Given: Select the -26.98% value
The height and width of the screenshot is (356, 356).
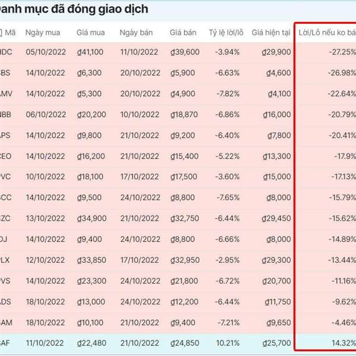Looking at the screenshot, I should click(342, 73).
